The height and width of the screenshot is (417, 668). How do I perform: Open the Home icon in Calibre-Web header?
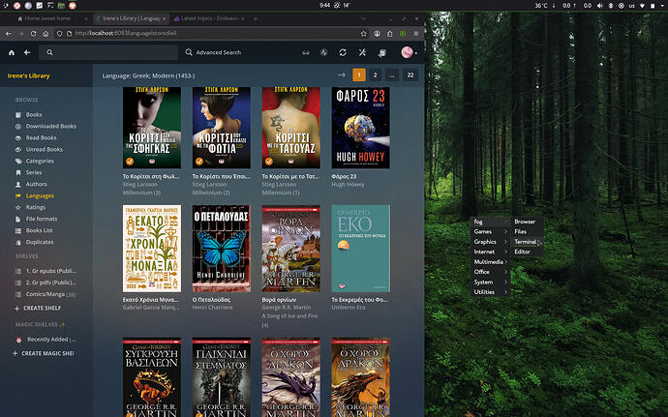tap(12, 52)
